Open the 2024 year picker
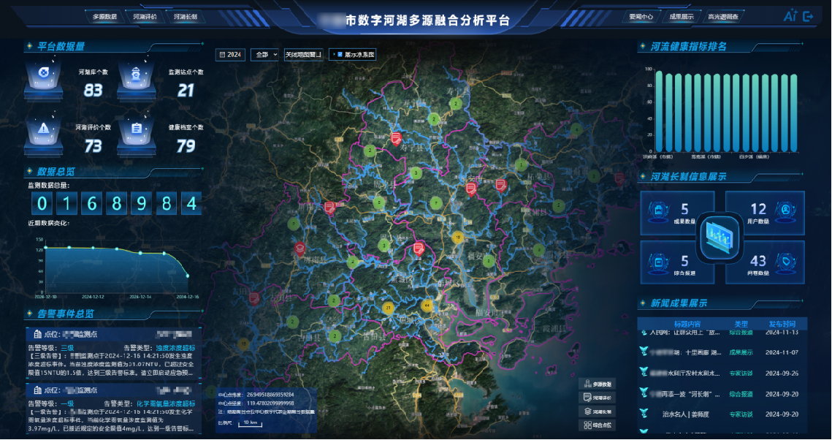The height and width of the screenshot is (440, 832). point(231,55)
